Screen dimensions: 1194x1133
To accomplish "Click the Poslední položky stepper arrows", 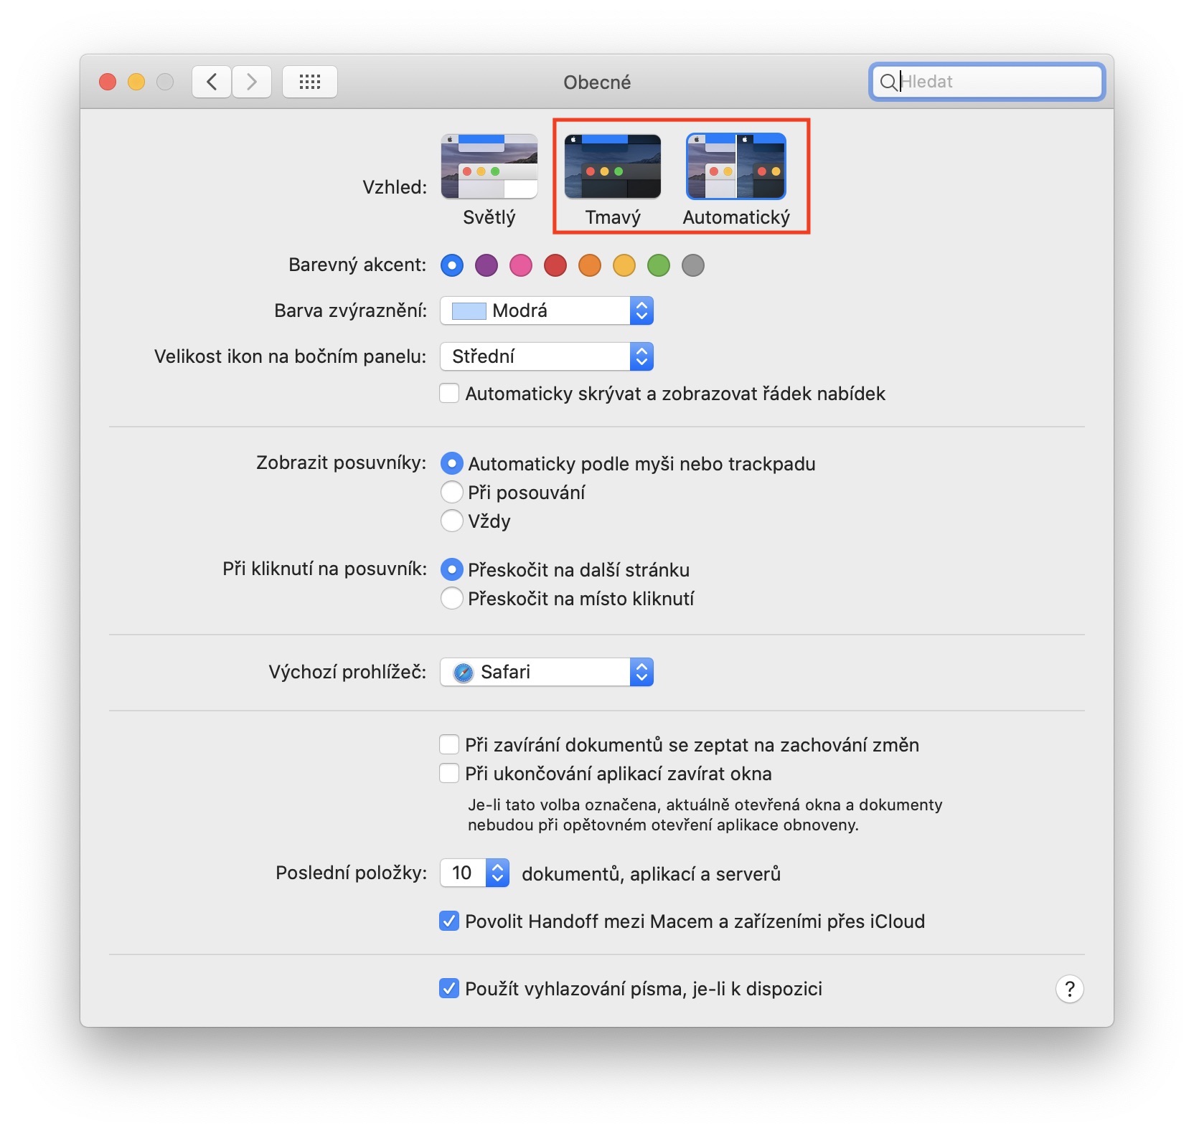I will 498,873.
